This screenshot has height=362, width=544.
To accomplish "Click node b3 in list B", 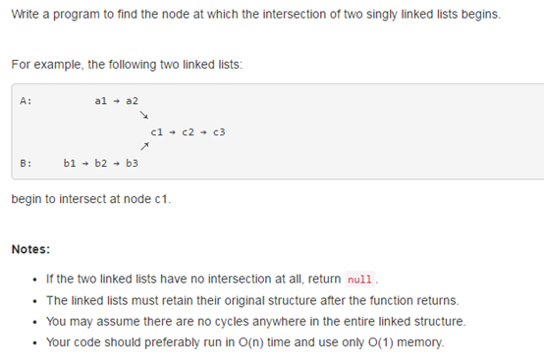I will click(132, 163).
